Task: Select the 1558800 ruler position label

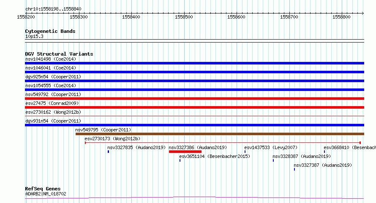Action: [341, 17]
